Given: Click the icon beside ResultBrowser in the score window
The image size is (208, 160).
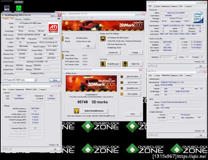Looking at the screenshot, I should 122,88.
